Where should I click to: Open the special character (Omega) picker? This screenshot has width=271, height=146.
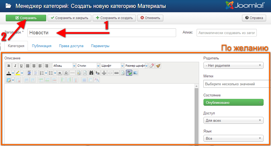(x=66, y=73)
